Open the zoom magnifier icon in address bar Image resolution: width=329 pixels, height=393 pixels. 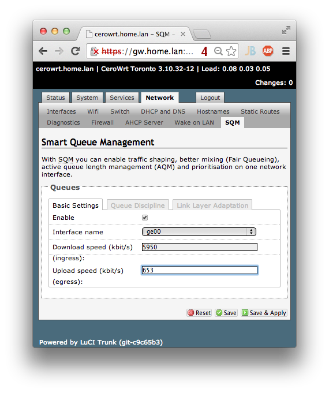(x=218, y=51)
